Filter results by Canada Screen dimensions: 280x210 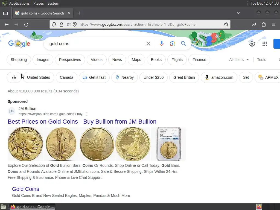point(67,77)
